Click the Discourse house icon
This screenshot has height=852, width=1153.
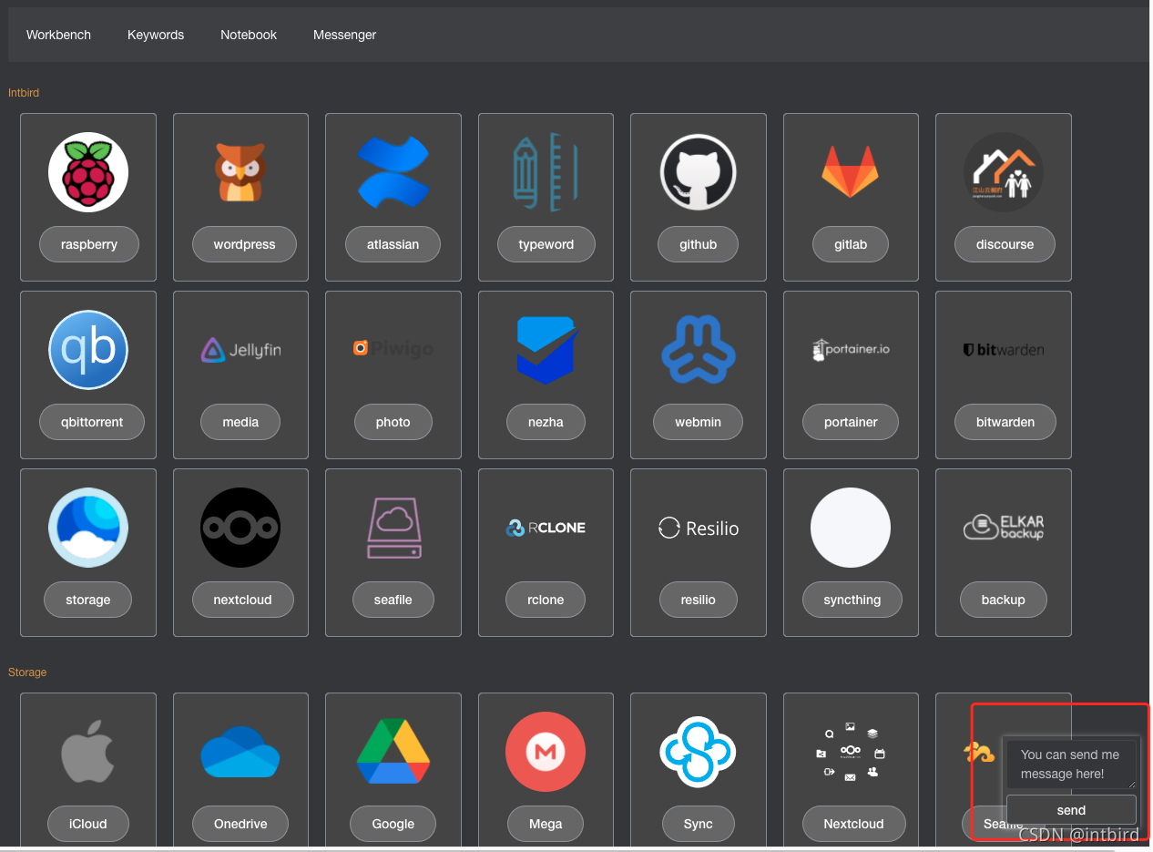[x=1004, y=172]
